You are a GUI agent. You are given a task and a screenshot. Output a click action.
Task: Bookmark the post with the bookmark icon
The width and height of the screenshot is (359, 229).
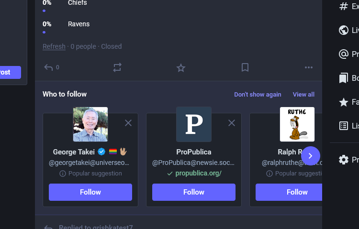245,67
